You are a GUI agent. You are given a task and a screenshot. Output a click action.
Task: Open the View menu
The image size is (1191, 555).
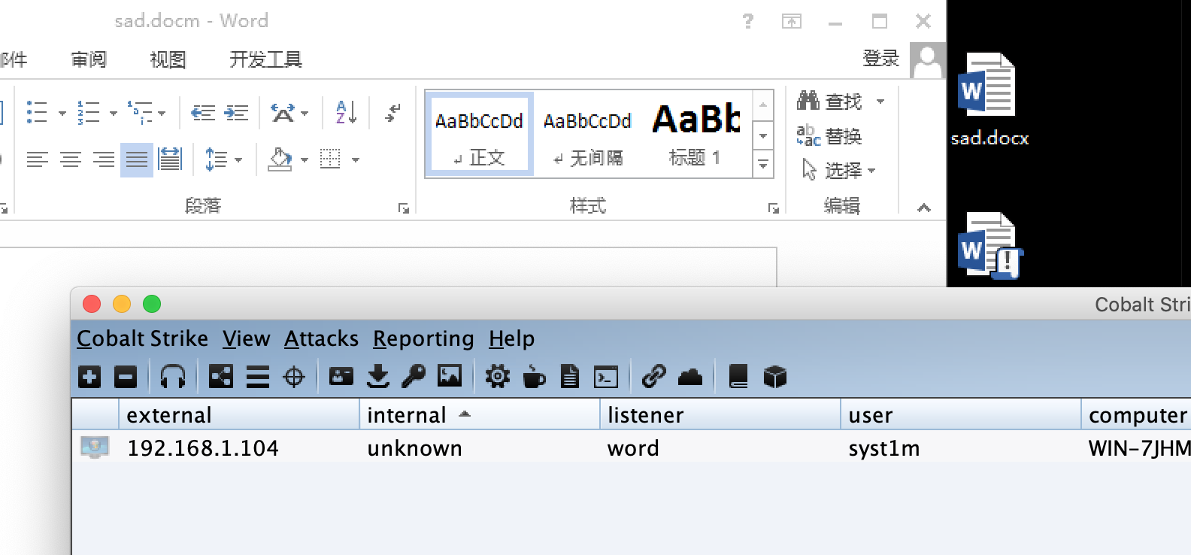pos(246,338)
